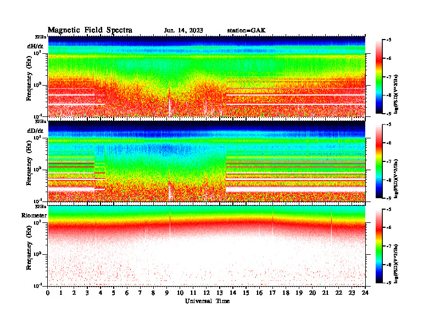Click the hour '12' tick on the time axis
The image size is (435, 336).
(x=207, y=293)
